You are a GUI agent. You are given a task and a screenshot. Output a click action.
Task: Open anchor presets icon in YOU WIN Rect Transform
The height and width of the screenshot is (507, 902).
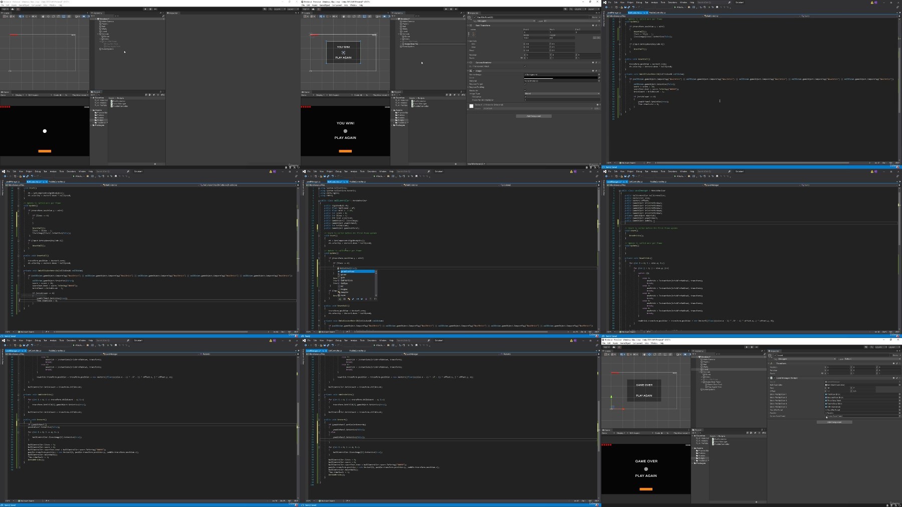tap(474, 34)
